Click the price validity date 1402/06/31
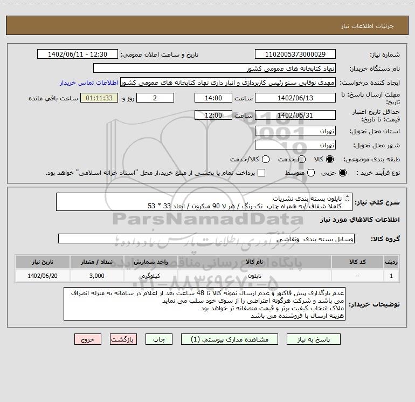 (x=295, y=115)
